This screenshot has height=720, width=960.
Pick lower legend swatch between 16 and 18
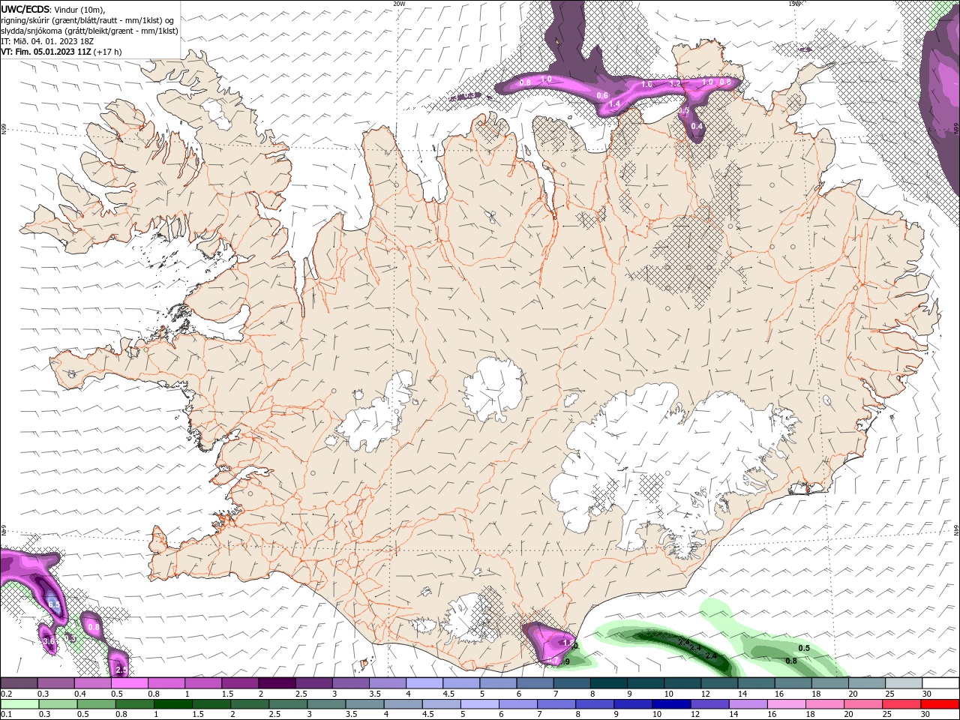(x=787, y=703)
